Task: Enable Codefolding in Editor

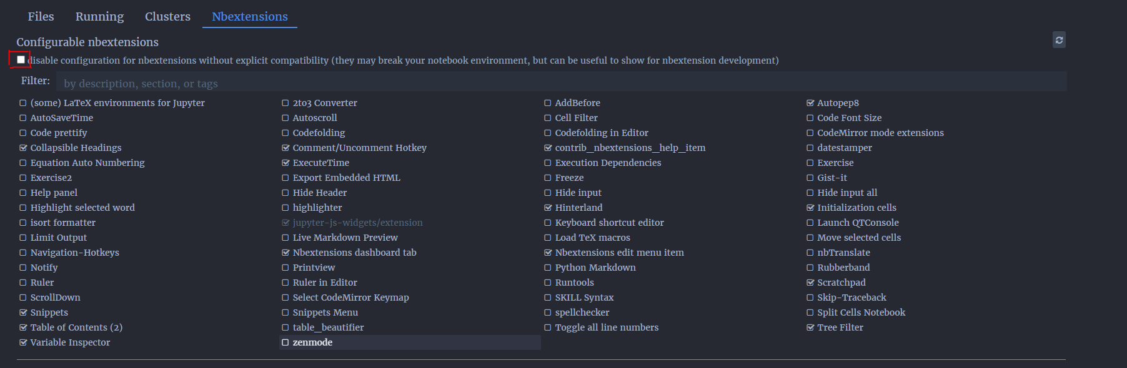Action: coord(548,133)
